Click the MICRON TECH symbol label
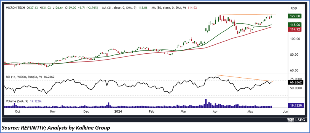The height and width of the screenshot is (133, 310). click(15, 8)
